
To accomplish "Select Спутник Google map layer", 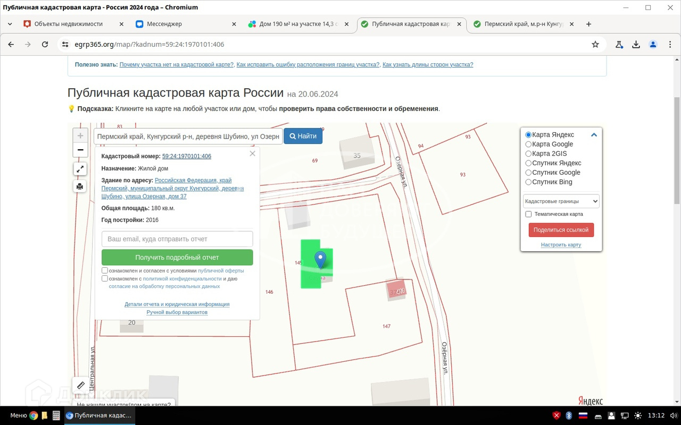I will (x=528, y=173).
